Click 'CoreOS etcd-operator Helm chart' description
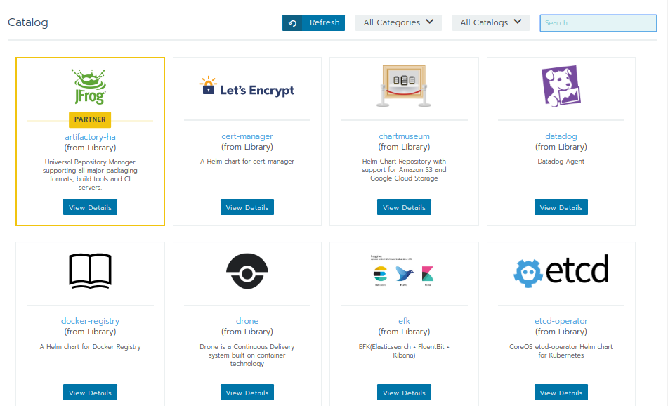 point(561,351)
